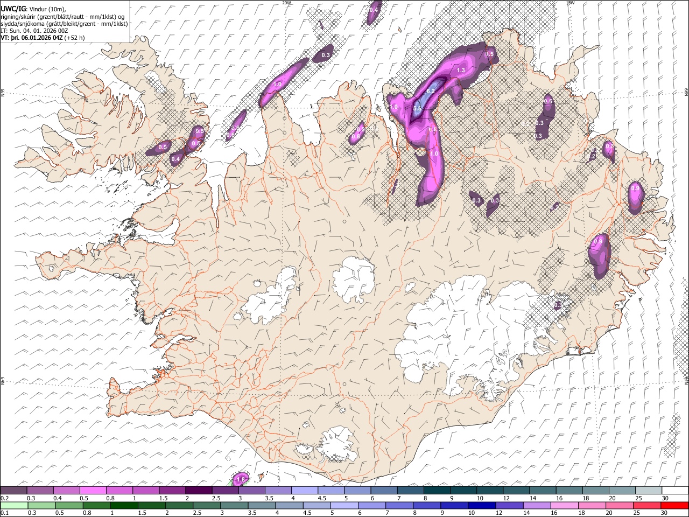Click the 'slydda/snjókoma' legend description line

tap(64, 24)
